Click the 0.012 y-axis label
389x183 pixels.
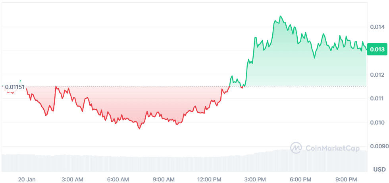(x=377, y=75)
